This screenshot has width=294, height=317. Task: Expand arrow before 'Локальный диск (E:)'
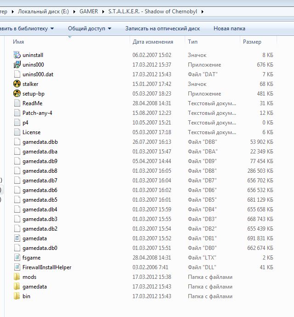[13, 11]
